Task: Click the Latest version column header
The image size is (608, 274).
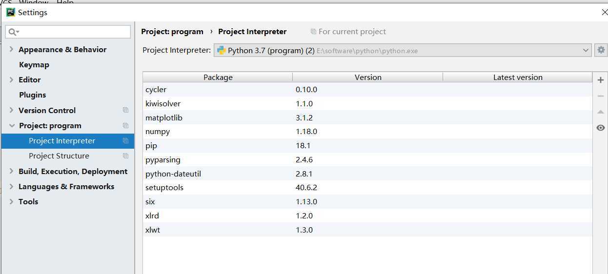Action: click(518, 77)
